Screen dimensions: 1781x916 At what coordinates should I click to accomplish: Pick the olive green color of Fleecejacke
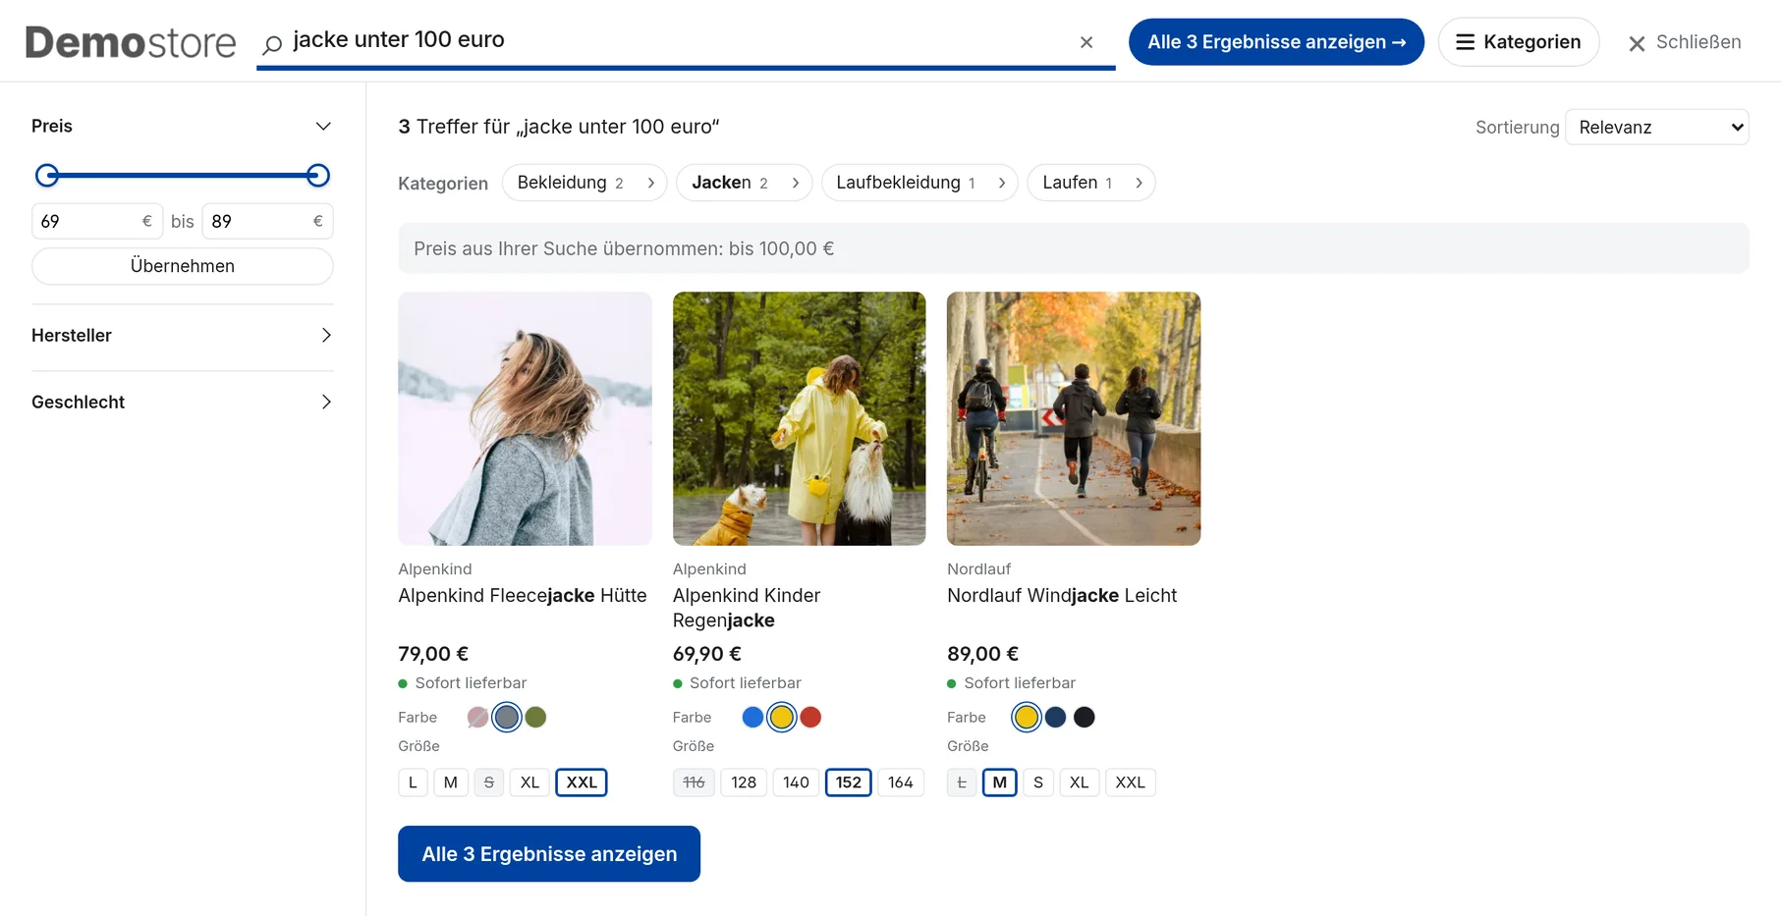[x=535, y=718]
